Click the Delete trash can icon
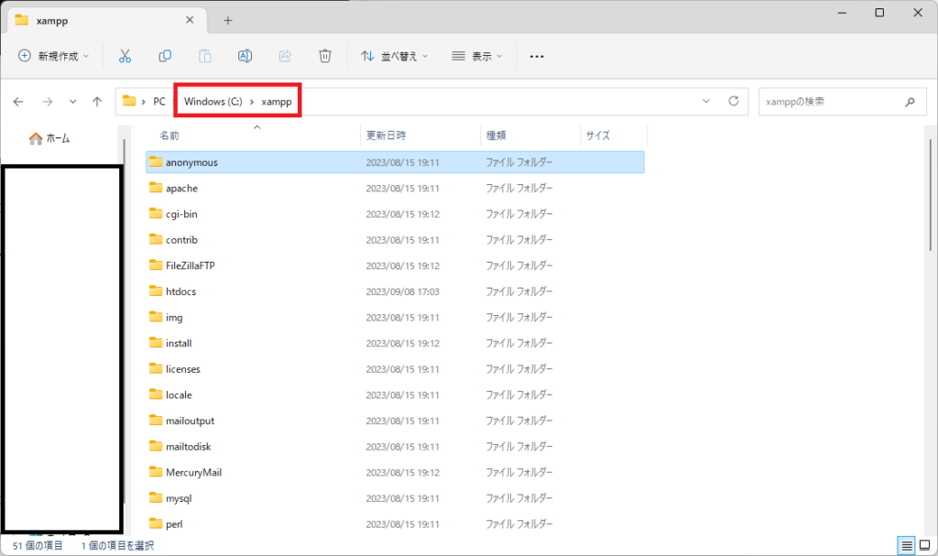 [x=325, y=56]
